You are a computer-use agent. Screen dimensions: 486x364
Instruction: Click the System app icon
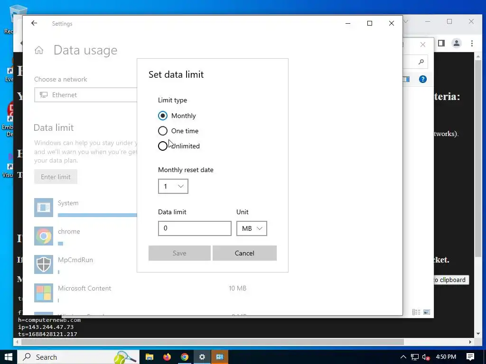click(43, 208)
